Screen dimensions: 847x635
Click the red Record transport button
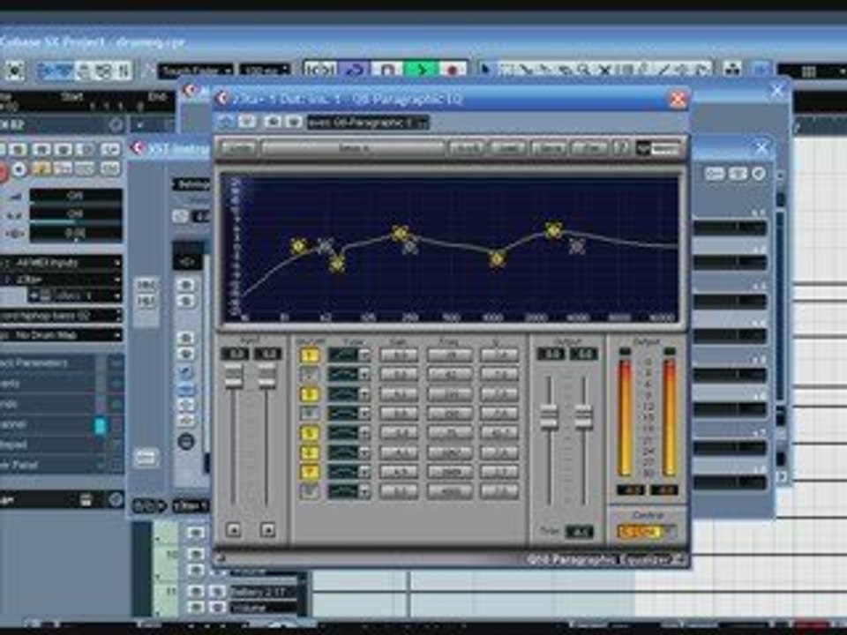click(453, 70)
